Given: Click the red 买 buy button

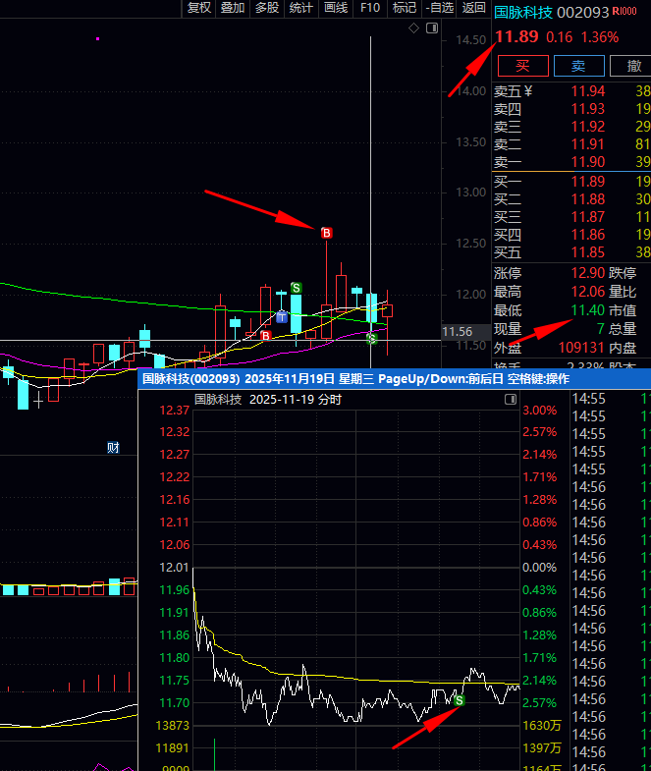Looking at the screenshot, I should coord(523,66).
